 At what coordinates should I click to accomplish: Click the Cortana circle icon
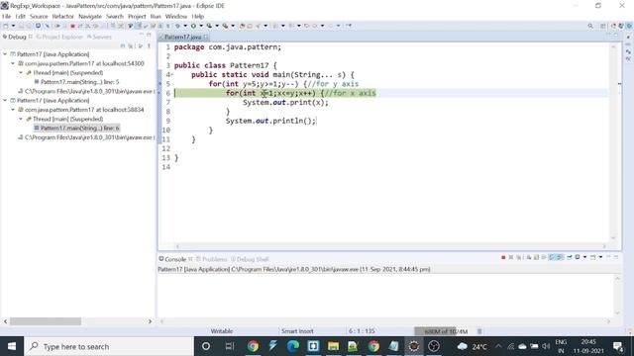[206, 346]
